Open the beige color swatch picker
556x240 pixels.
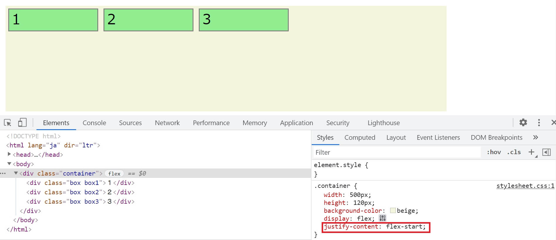point(393,210)
